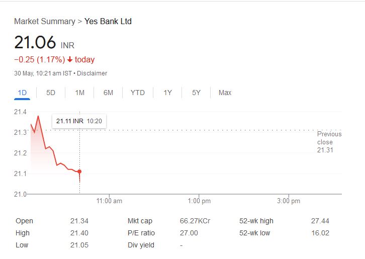
Task: Click the Yes Bank Ltd title
Action: click(x=108, y=21)
